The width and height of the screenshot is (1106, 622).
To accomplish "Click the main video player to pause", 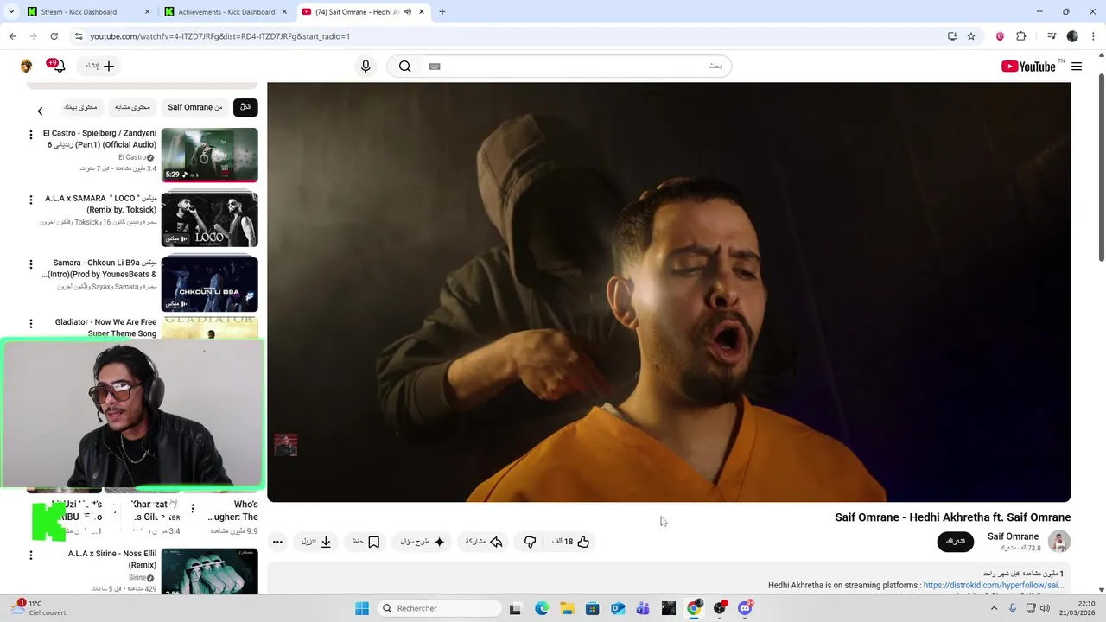I will click(x=669, y=292).
